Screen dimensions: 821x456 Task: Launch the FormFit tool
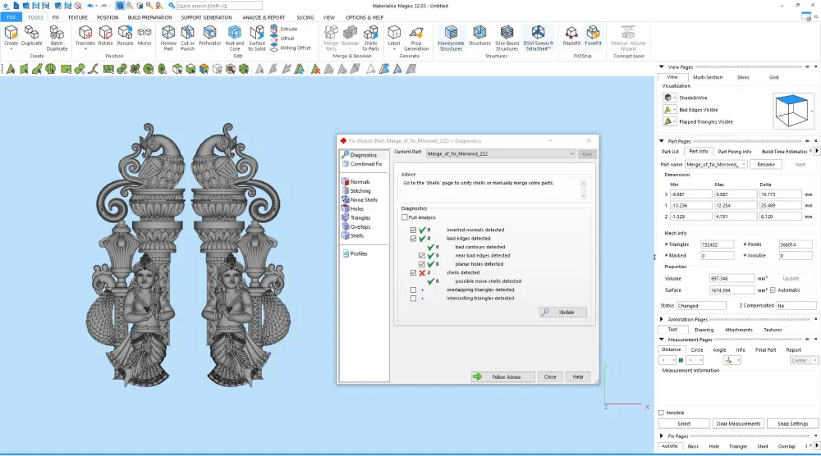pyautogui.click(x=593, y=36)
